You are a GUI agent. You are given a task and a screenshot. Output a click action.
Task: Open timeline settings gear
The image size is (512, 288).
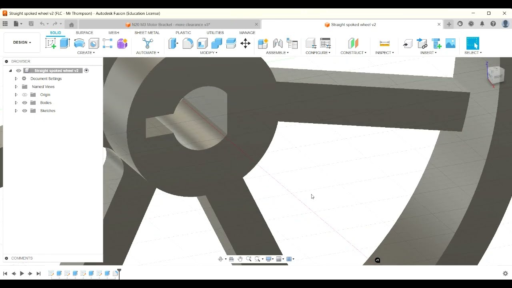tap(505, 274)
